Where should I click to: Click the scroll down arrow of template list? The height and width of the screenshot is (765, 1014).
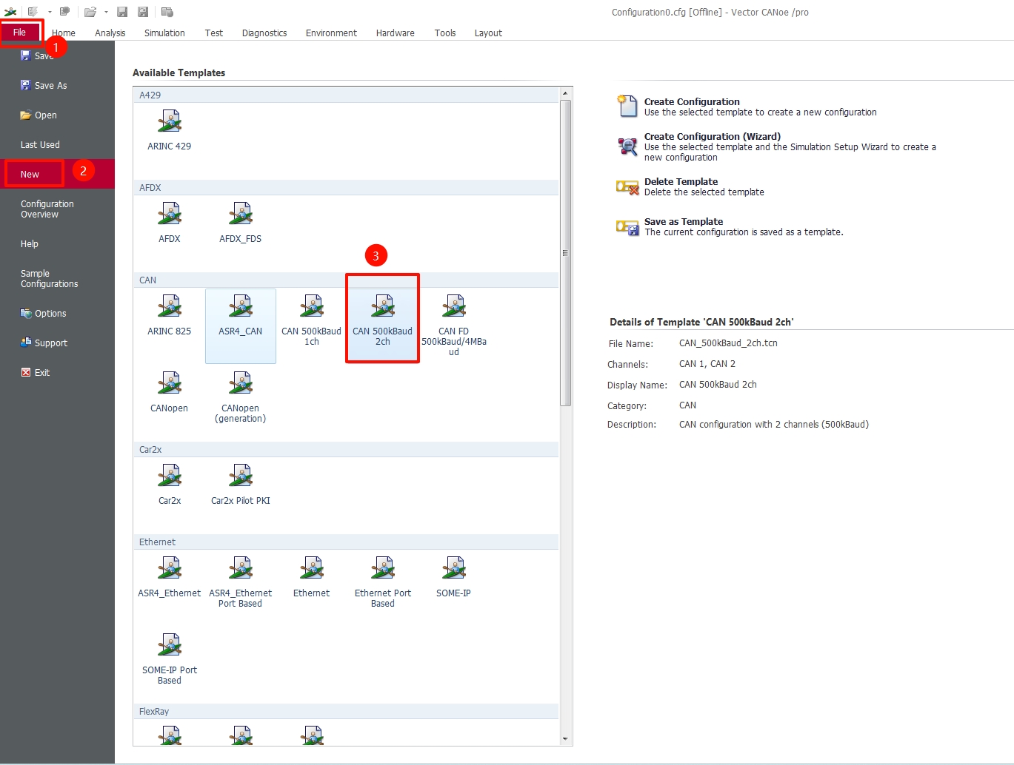[x=565, y=738]
